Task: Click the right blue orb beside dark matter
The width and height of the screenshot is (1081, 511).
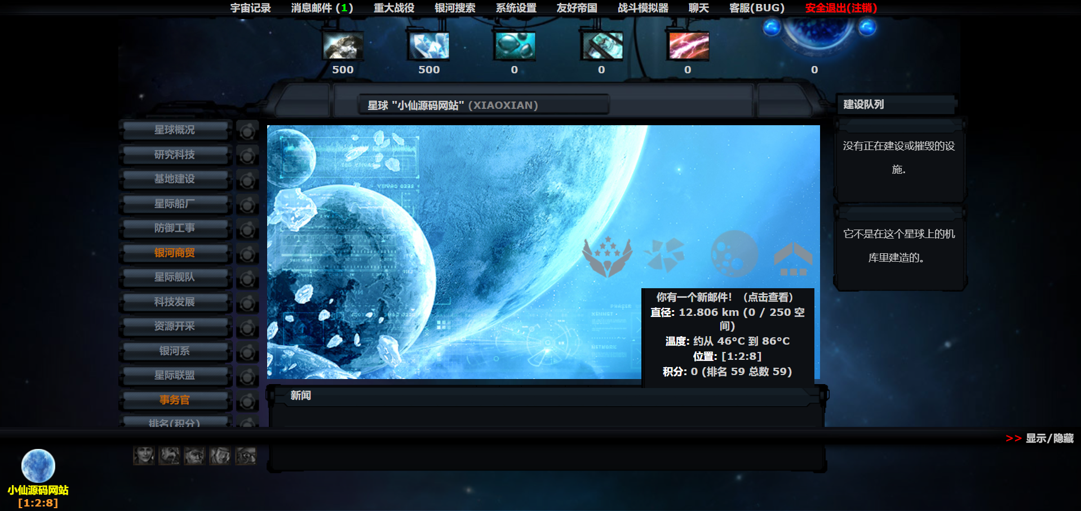Action: pyautogui.click(x=867, y=27)
